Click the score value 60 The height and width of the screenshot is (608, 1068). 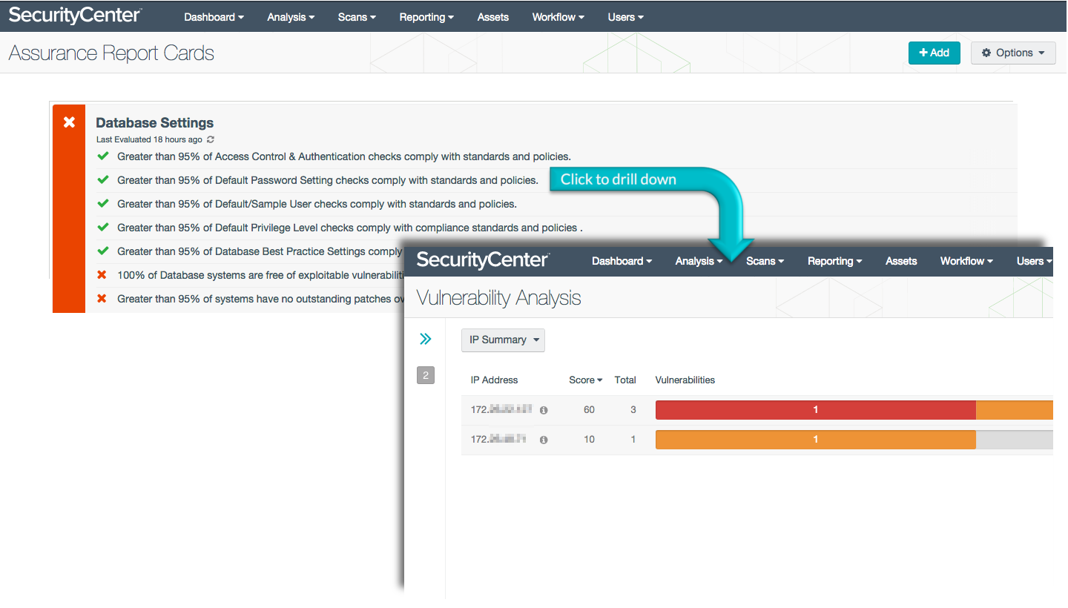(x=589, y=409)
